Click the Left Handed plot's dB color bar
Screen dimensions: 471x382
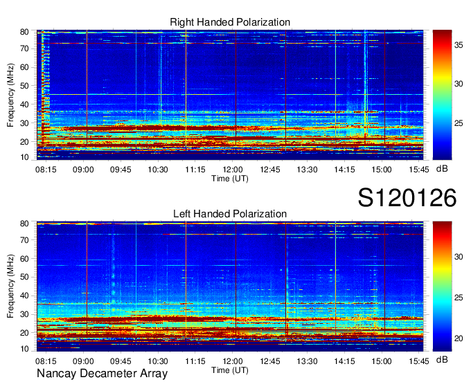[442, 286]
